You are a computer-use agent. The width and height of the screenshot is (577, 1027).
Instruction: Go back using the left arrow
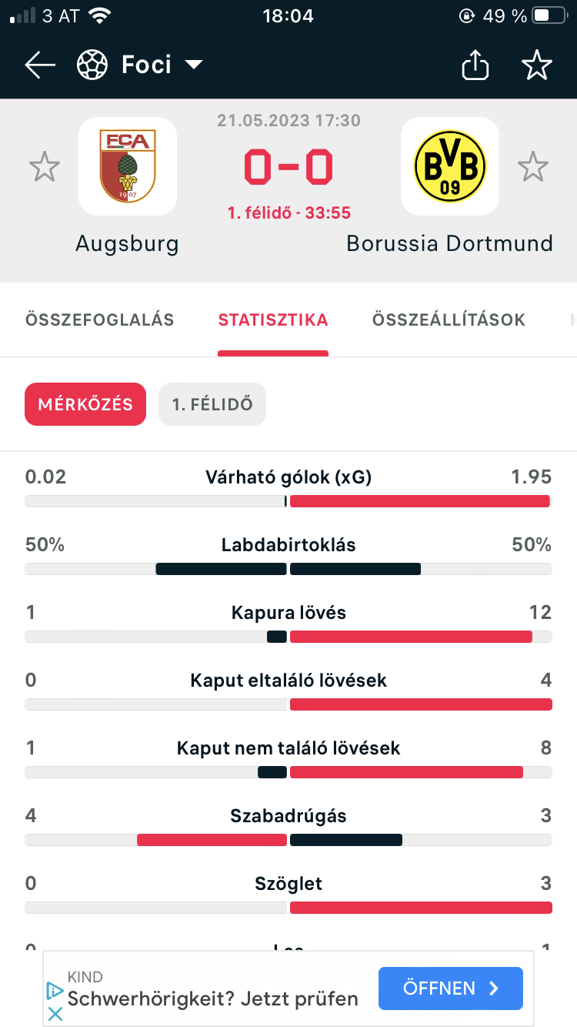point(40,65)
